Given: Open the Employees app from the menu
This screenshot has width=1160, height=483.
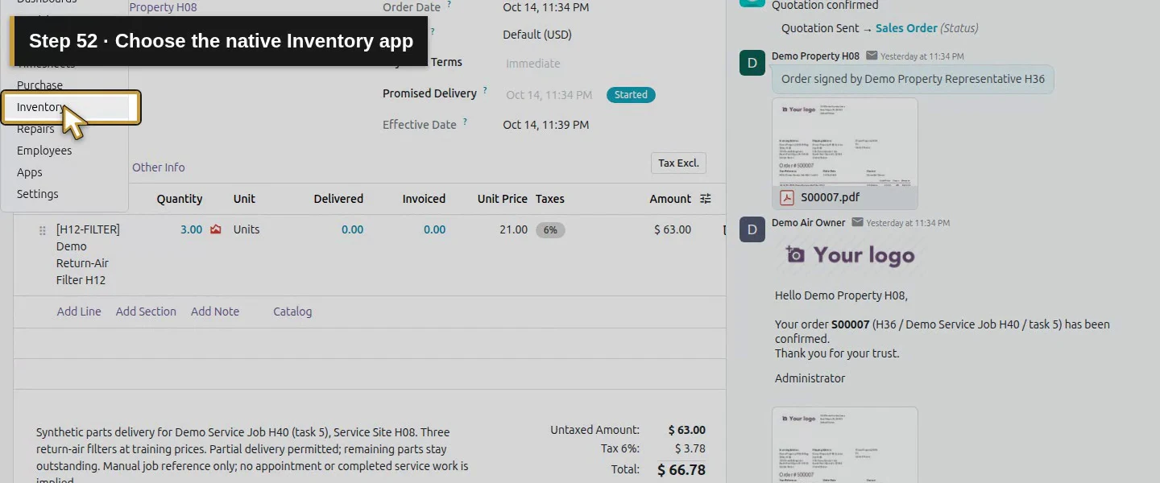Looking at the screenshot, I should pyautogui.click(x=44, y=151).
